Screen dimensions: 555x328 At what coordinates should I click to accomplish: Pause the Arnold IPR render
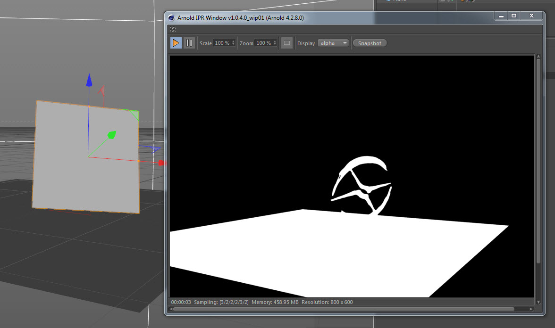pos(189,43)
